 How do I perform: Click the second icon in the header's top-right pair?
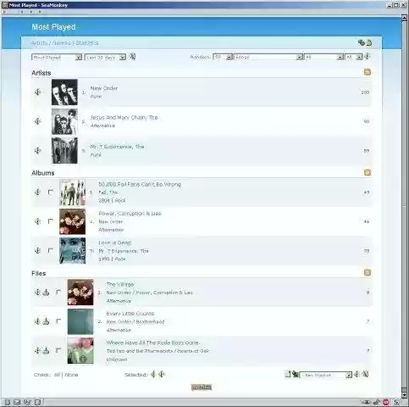pyautogui.click(x=369, y=43)
